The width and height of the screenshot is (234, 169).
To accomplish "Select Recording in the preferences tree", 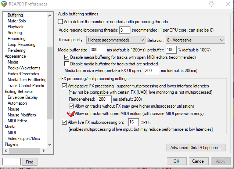I will [x=17, y=39].
